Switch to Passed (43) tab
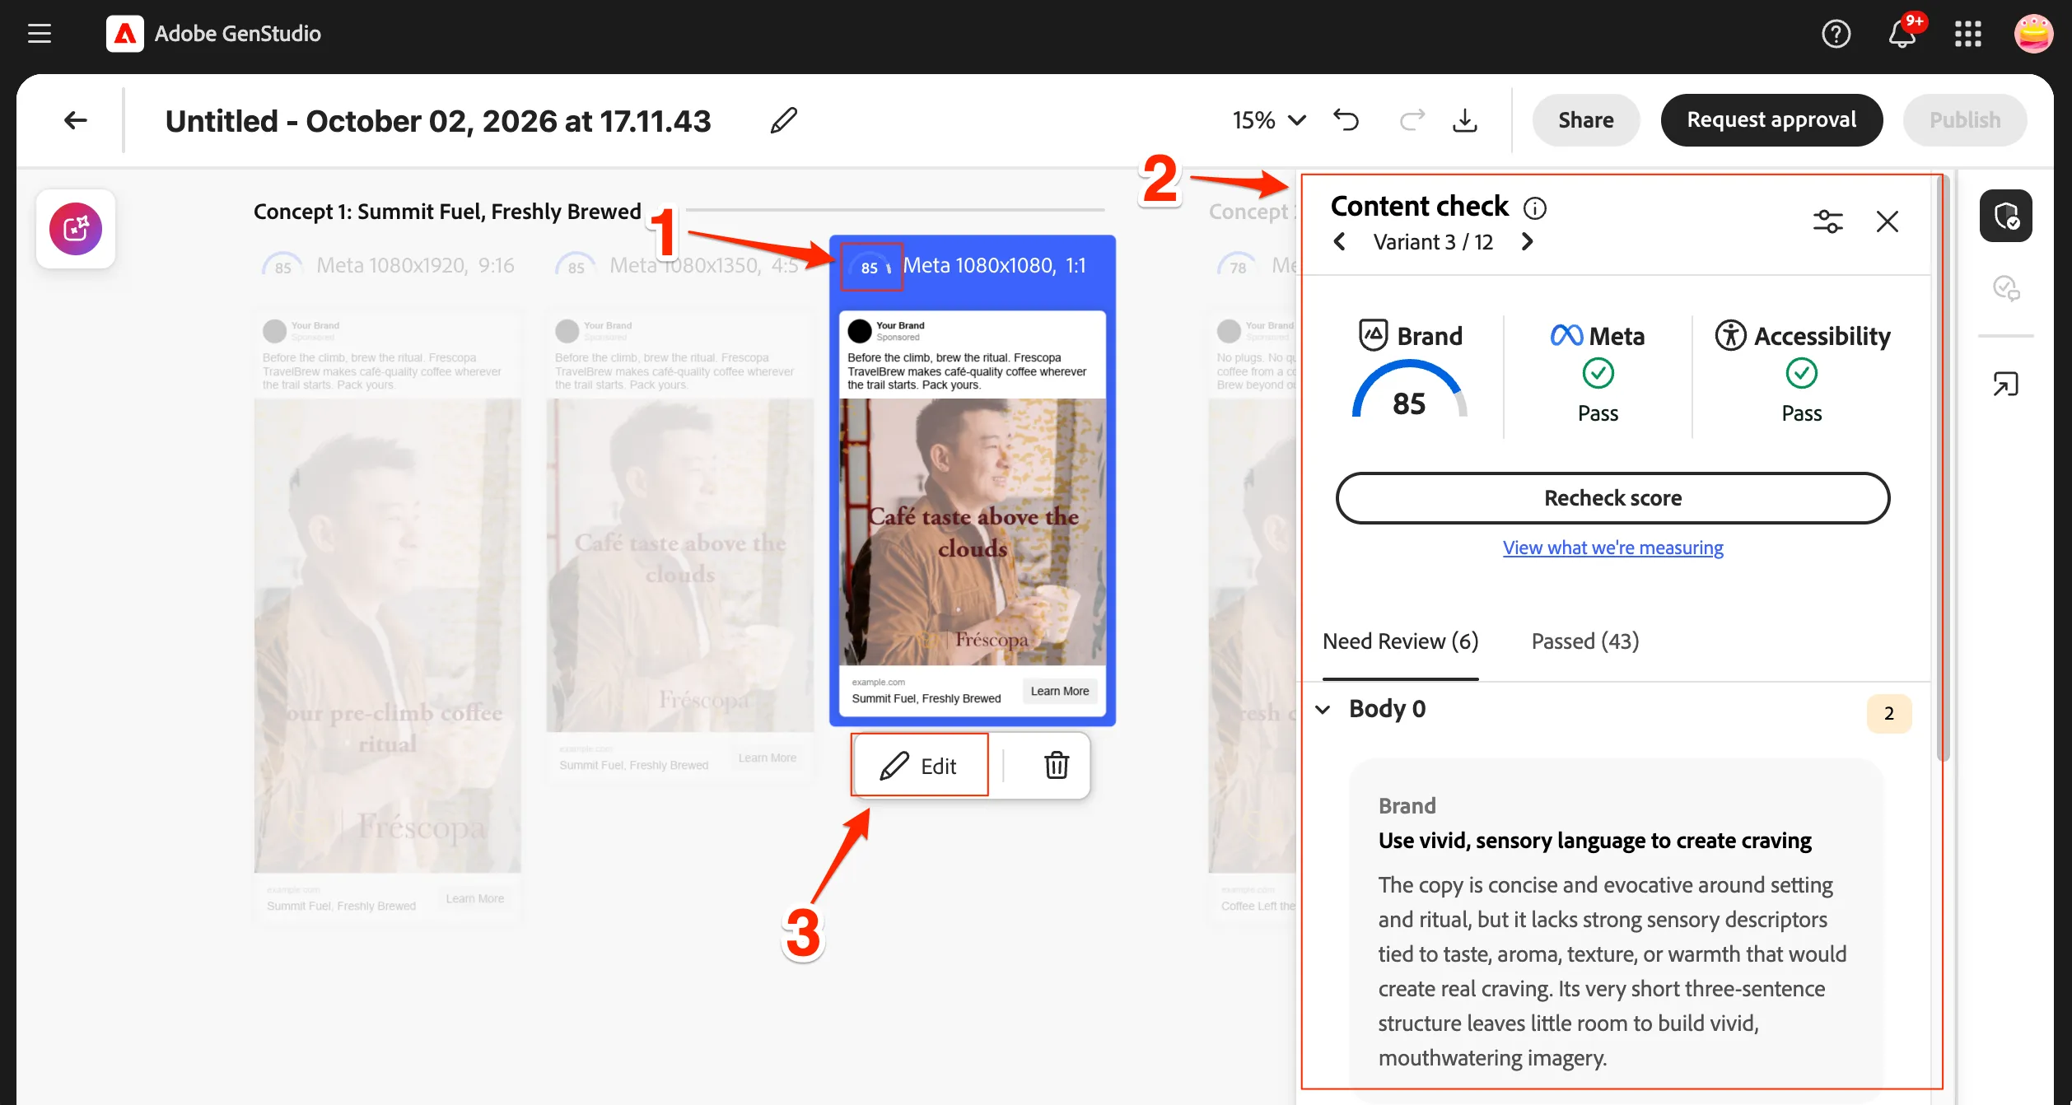This screenshot has width=2072, height=1105. click(1584, 641)
